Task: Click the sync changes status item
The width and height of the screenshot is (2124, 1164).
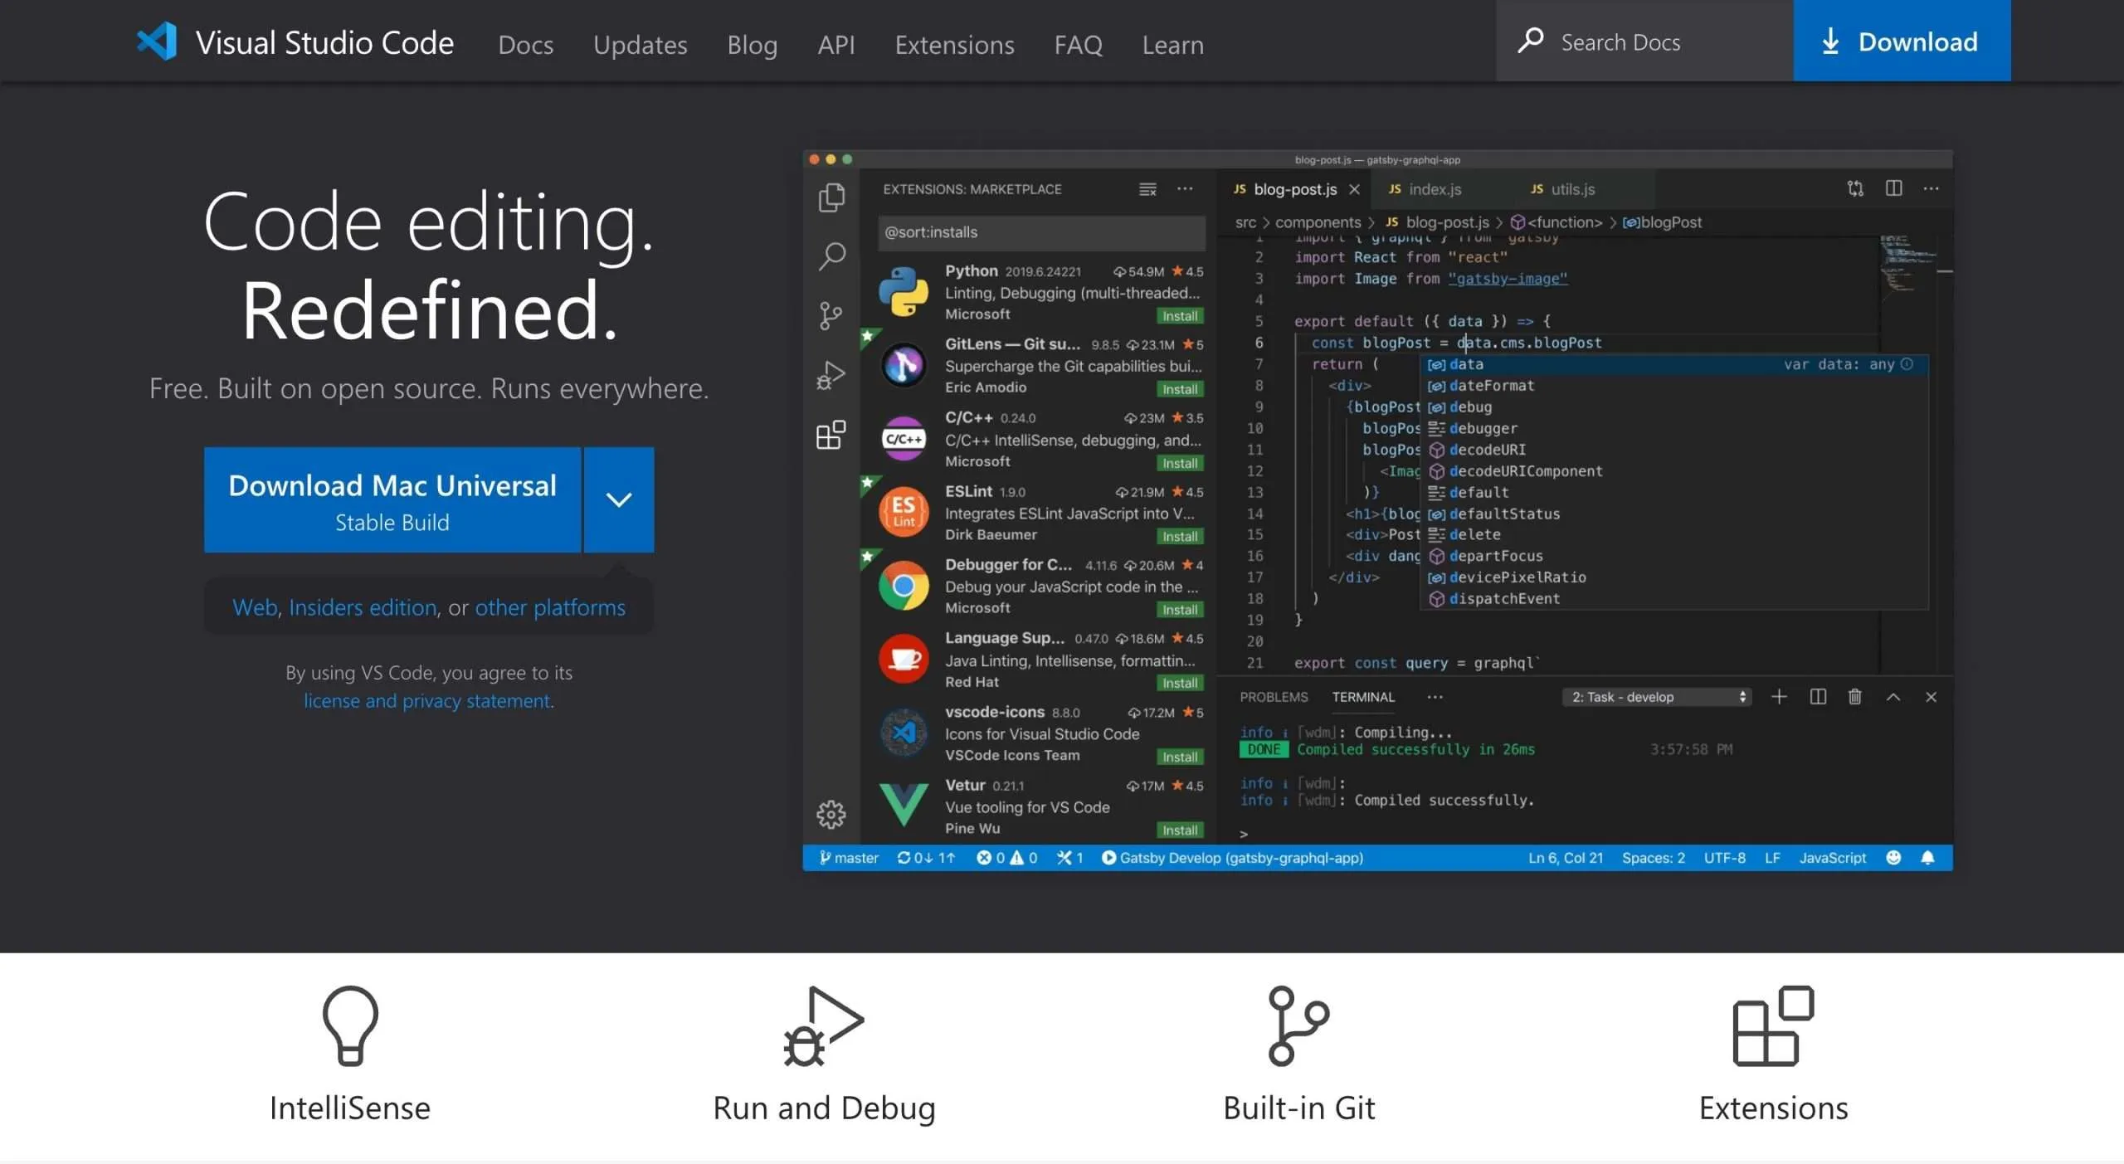Action: 926,858
